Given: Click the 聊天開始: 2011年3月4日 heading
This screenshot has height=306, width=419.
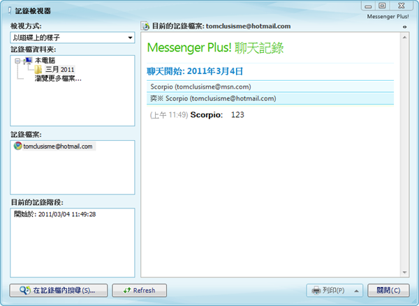Looking at the screenshot, I should pos(195,71).
